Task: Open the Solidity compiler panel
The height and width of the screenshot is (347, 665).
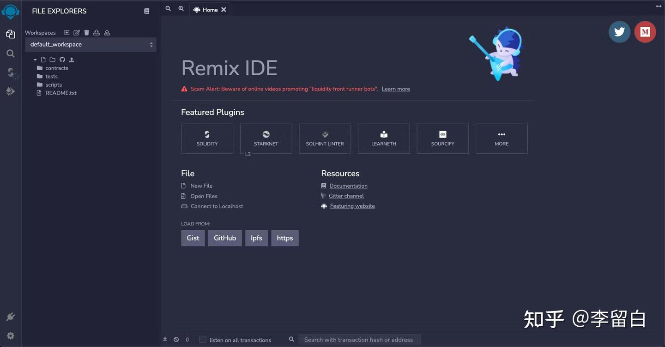Action: coord(10,72)
